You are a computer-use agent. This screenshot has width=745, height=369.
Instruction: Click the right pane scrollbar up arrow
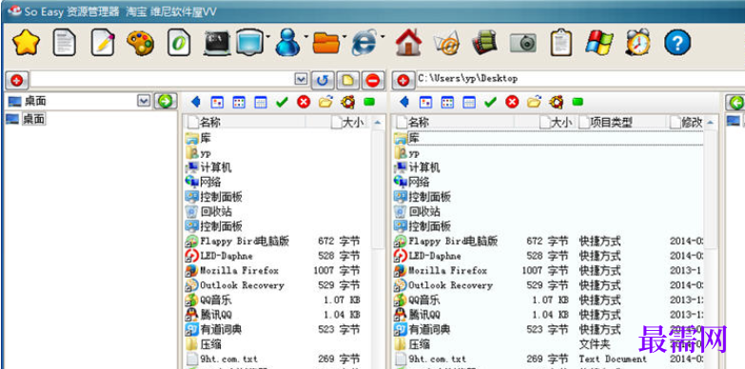tap(711, 123)
